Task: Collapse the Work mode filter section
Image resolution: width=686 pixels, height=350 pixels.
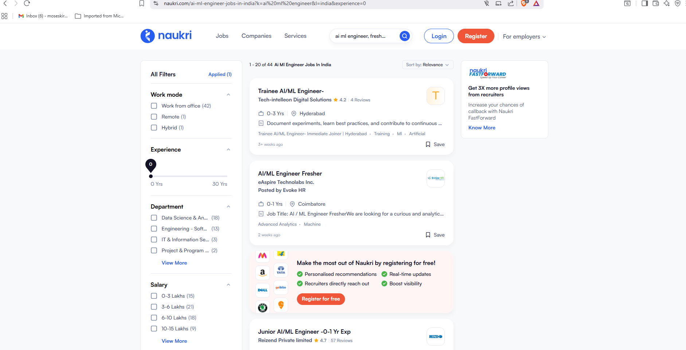Action: click(x=228, y=94)
